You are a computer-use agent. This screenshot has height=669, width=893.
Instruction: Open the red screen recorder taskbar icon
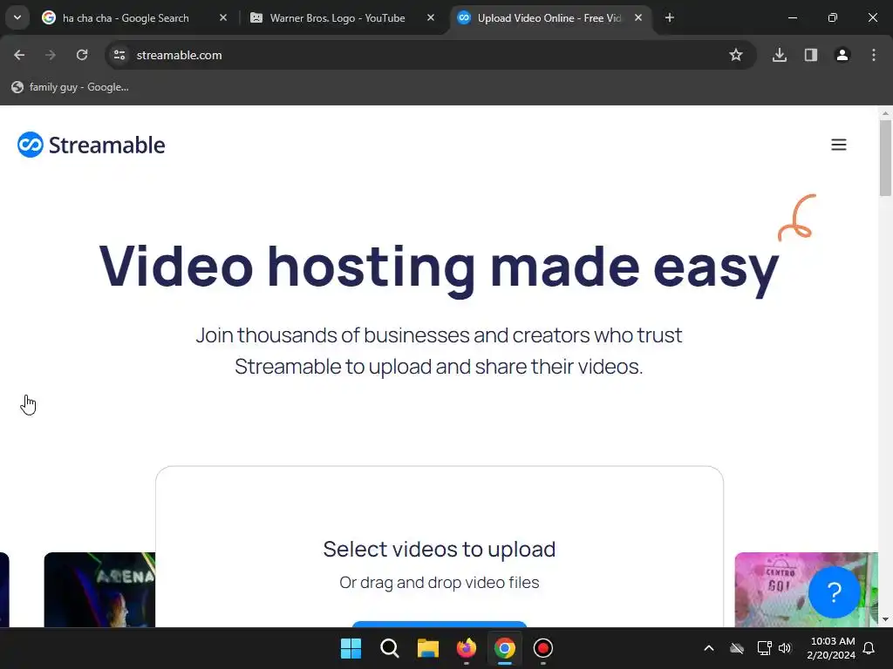coord(542,648)
